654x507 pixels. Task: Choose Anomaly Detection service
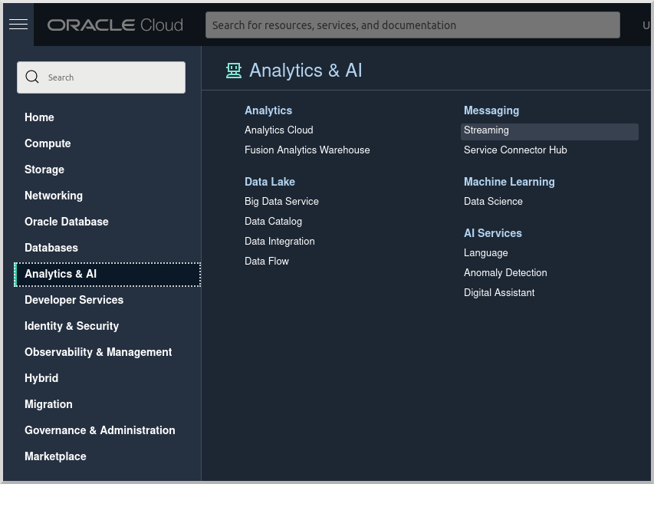click(x=505, y=273)
